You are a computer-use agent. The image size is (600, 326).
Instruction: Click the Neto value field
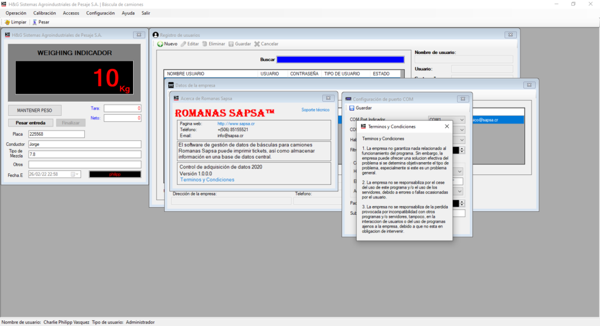click(x=122, y=118)
